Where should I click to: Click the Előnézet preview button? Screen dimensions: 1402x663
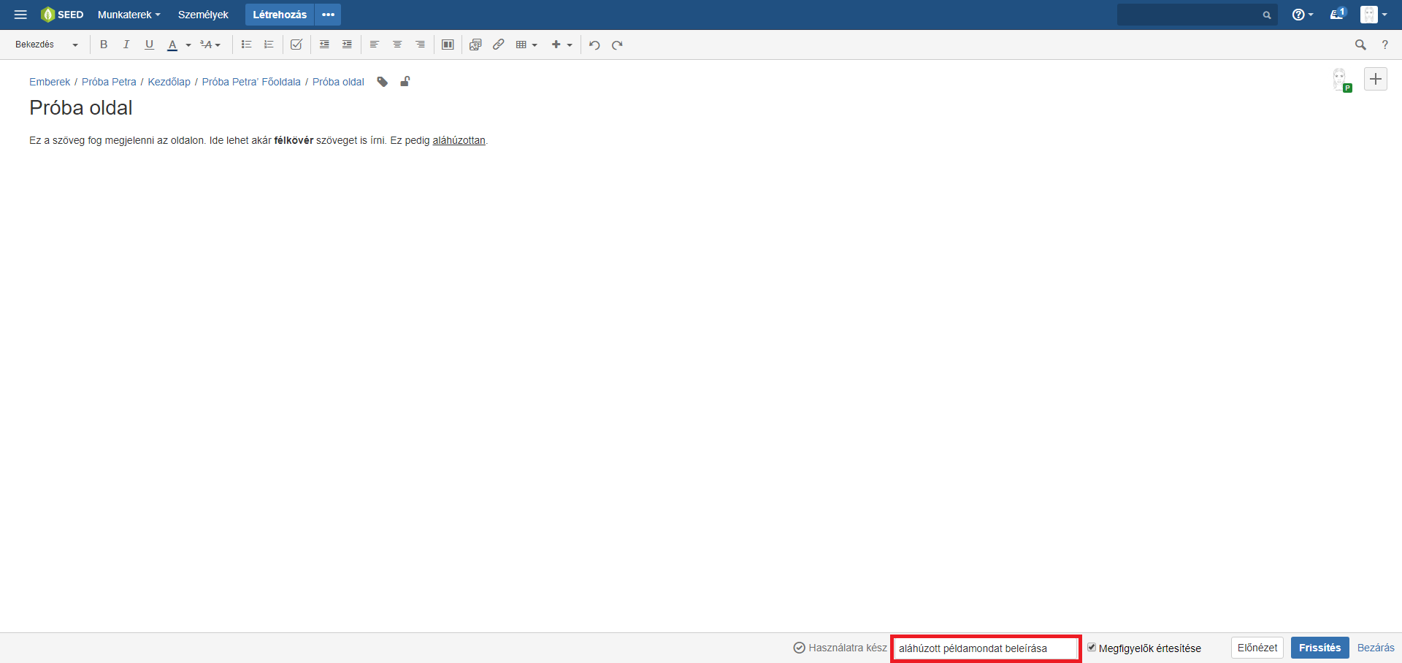click(1257, 648)
